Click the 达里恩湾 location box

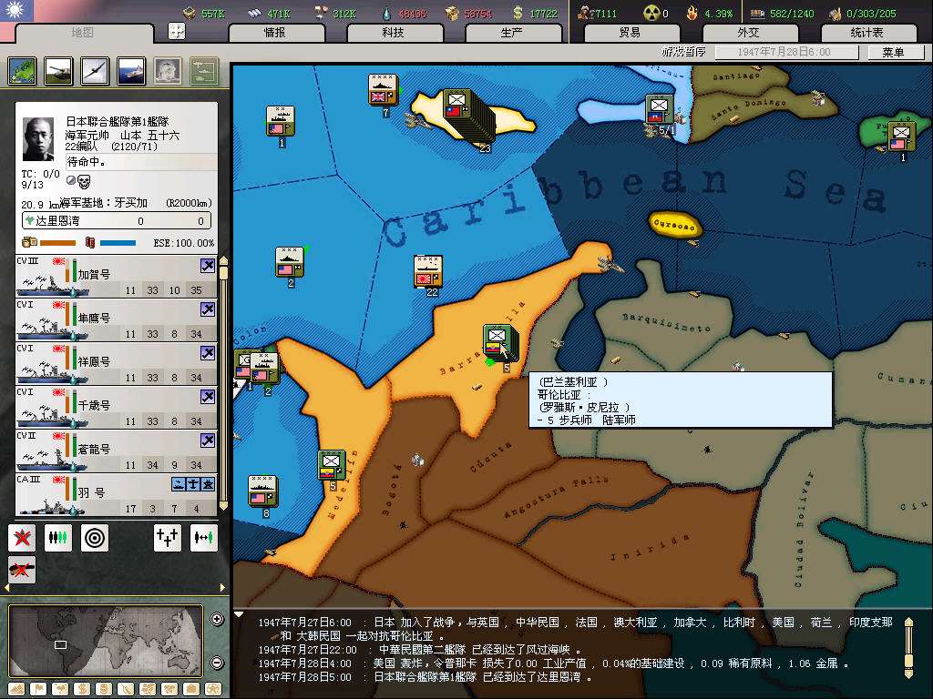(x=117, y=221)
